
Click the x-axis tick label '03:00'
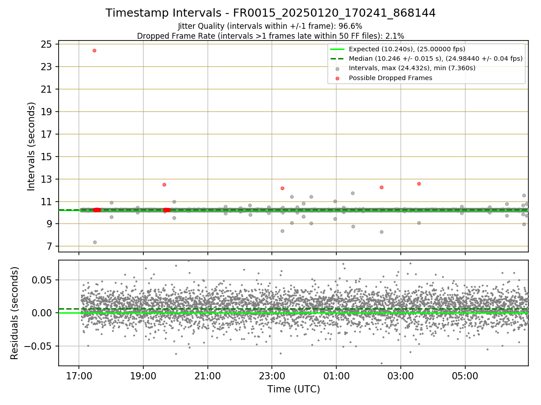pyautogui.click(x=401, y=375)
